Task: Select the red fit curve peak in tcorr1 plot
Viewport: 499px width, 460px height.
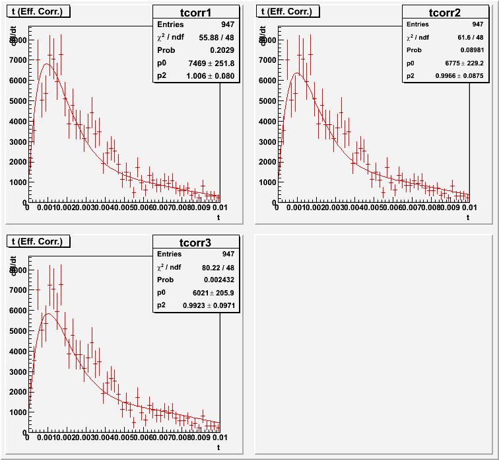Action: [45, 64]
